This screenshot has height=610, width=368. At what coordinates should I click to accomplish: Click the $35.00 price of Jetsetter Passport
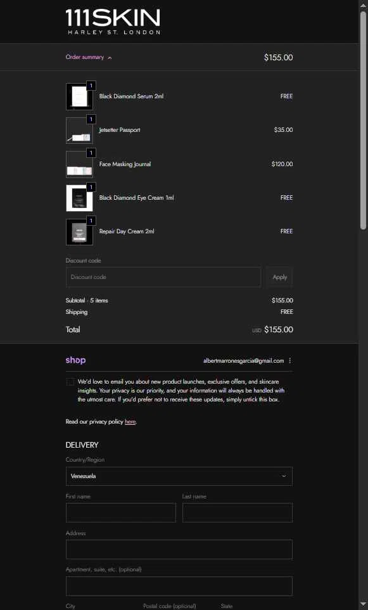click(284, 130)
